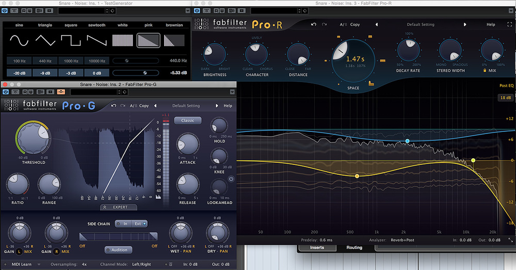Screen dimensions: 516x270
Task: Click the 440 Hz frequency button
Action: pyautogui.click(x=45, y=61)
